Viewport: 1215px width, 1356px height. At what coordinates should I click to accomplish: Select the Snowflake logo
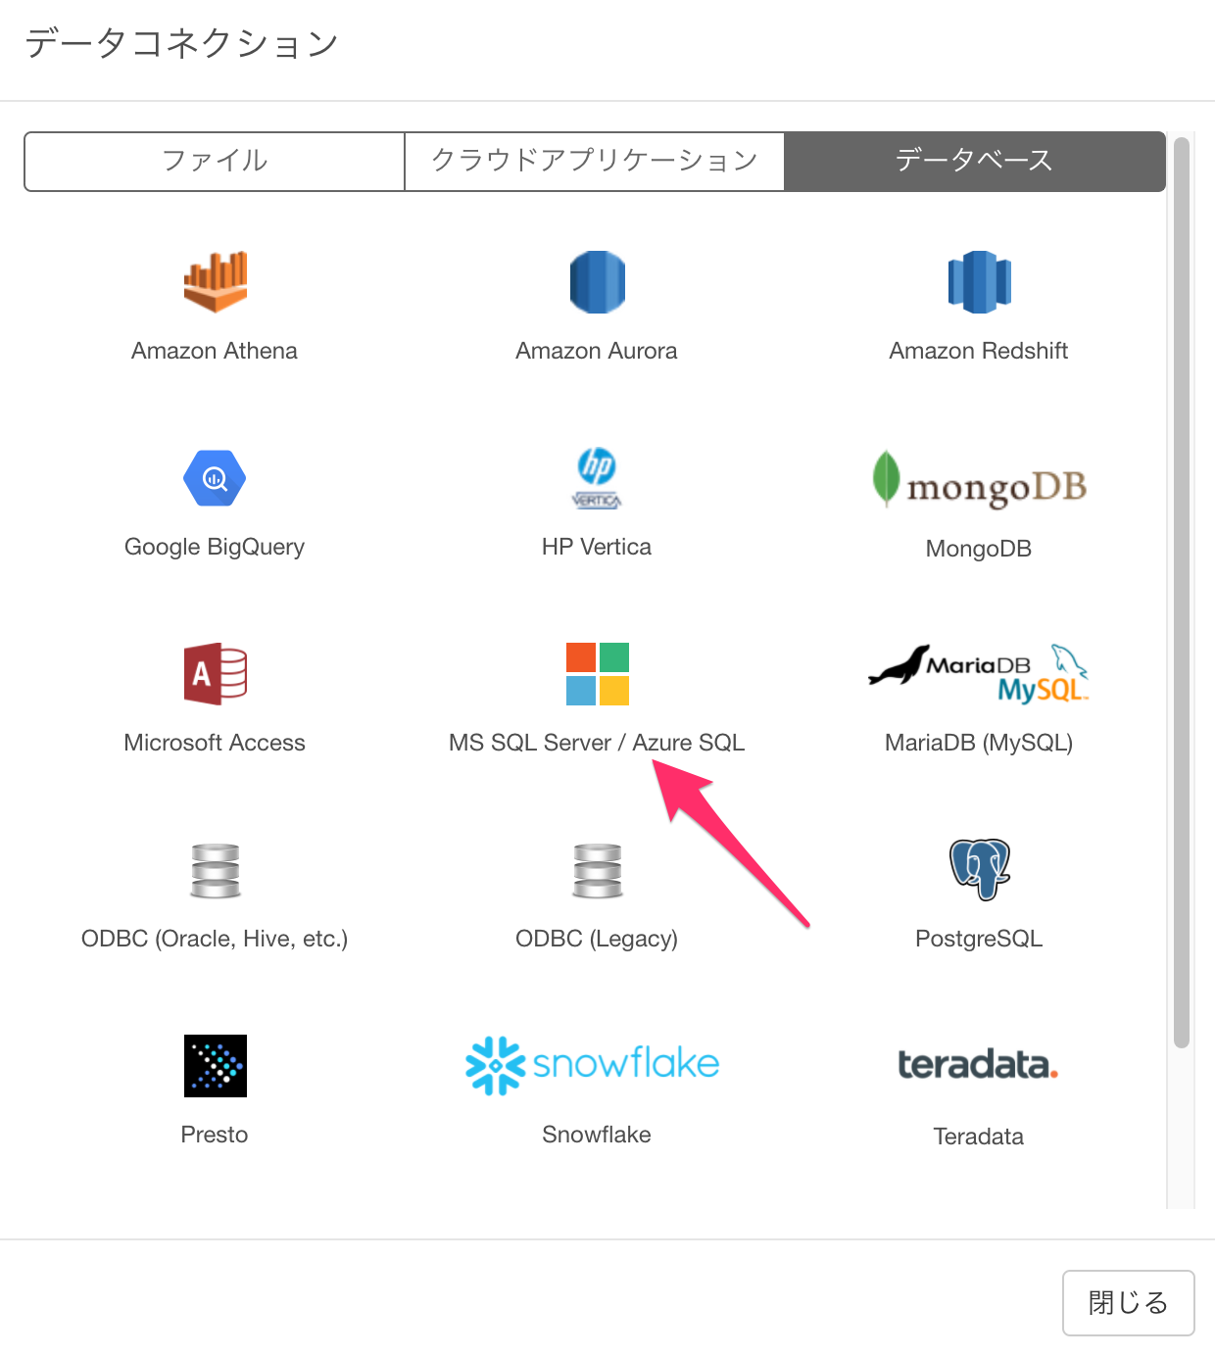point(593,1065)
